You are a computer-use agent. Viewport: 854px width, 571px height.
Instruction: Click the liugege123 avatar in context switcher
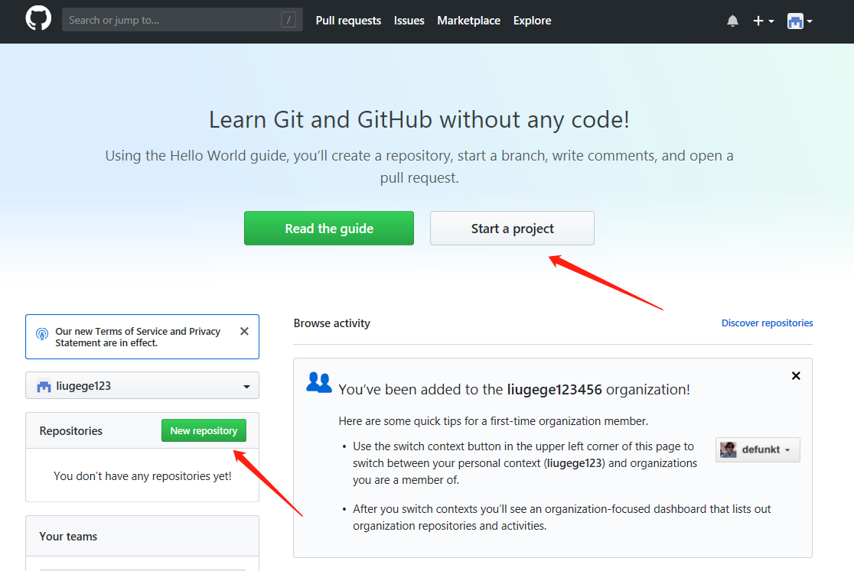click(44, 386)
